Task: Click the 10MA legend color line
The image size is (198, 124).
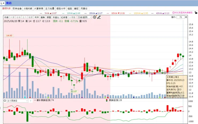Action: (63, 13)
